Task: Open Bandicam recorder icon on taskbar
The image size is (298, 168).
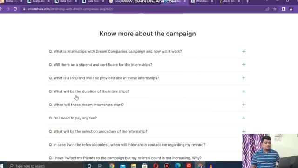Action: pos(167,166)
